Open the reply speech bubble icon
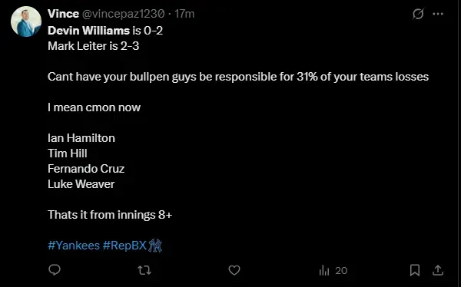 pos(55,270)
